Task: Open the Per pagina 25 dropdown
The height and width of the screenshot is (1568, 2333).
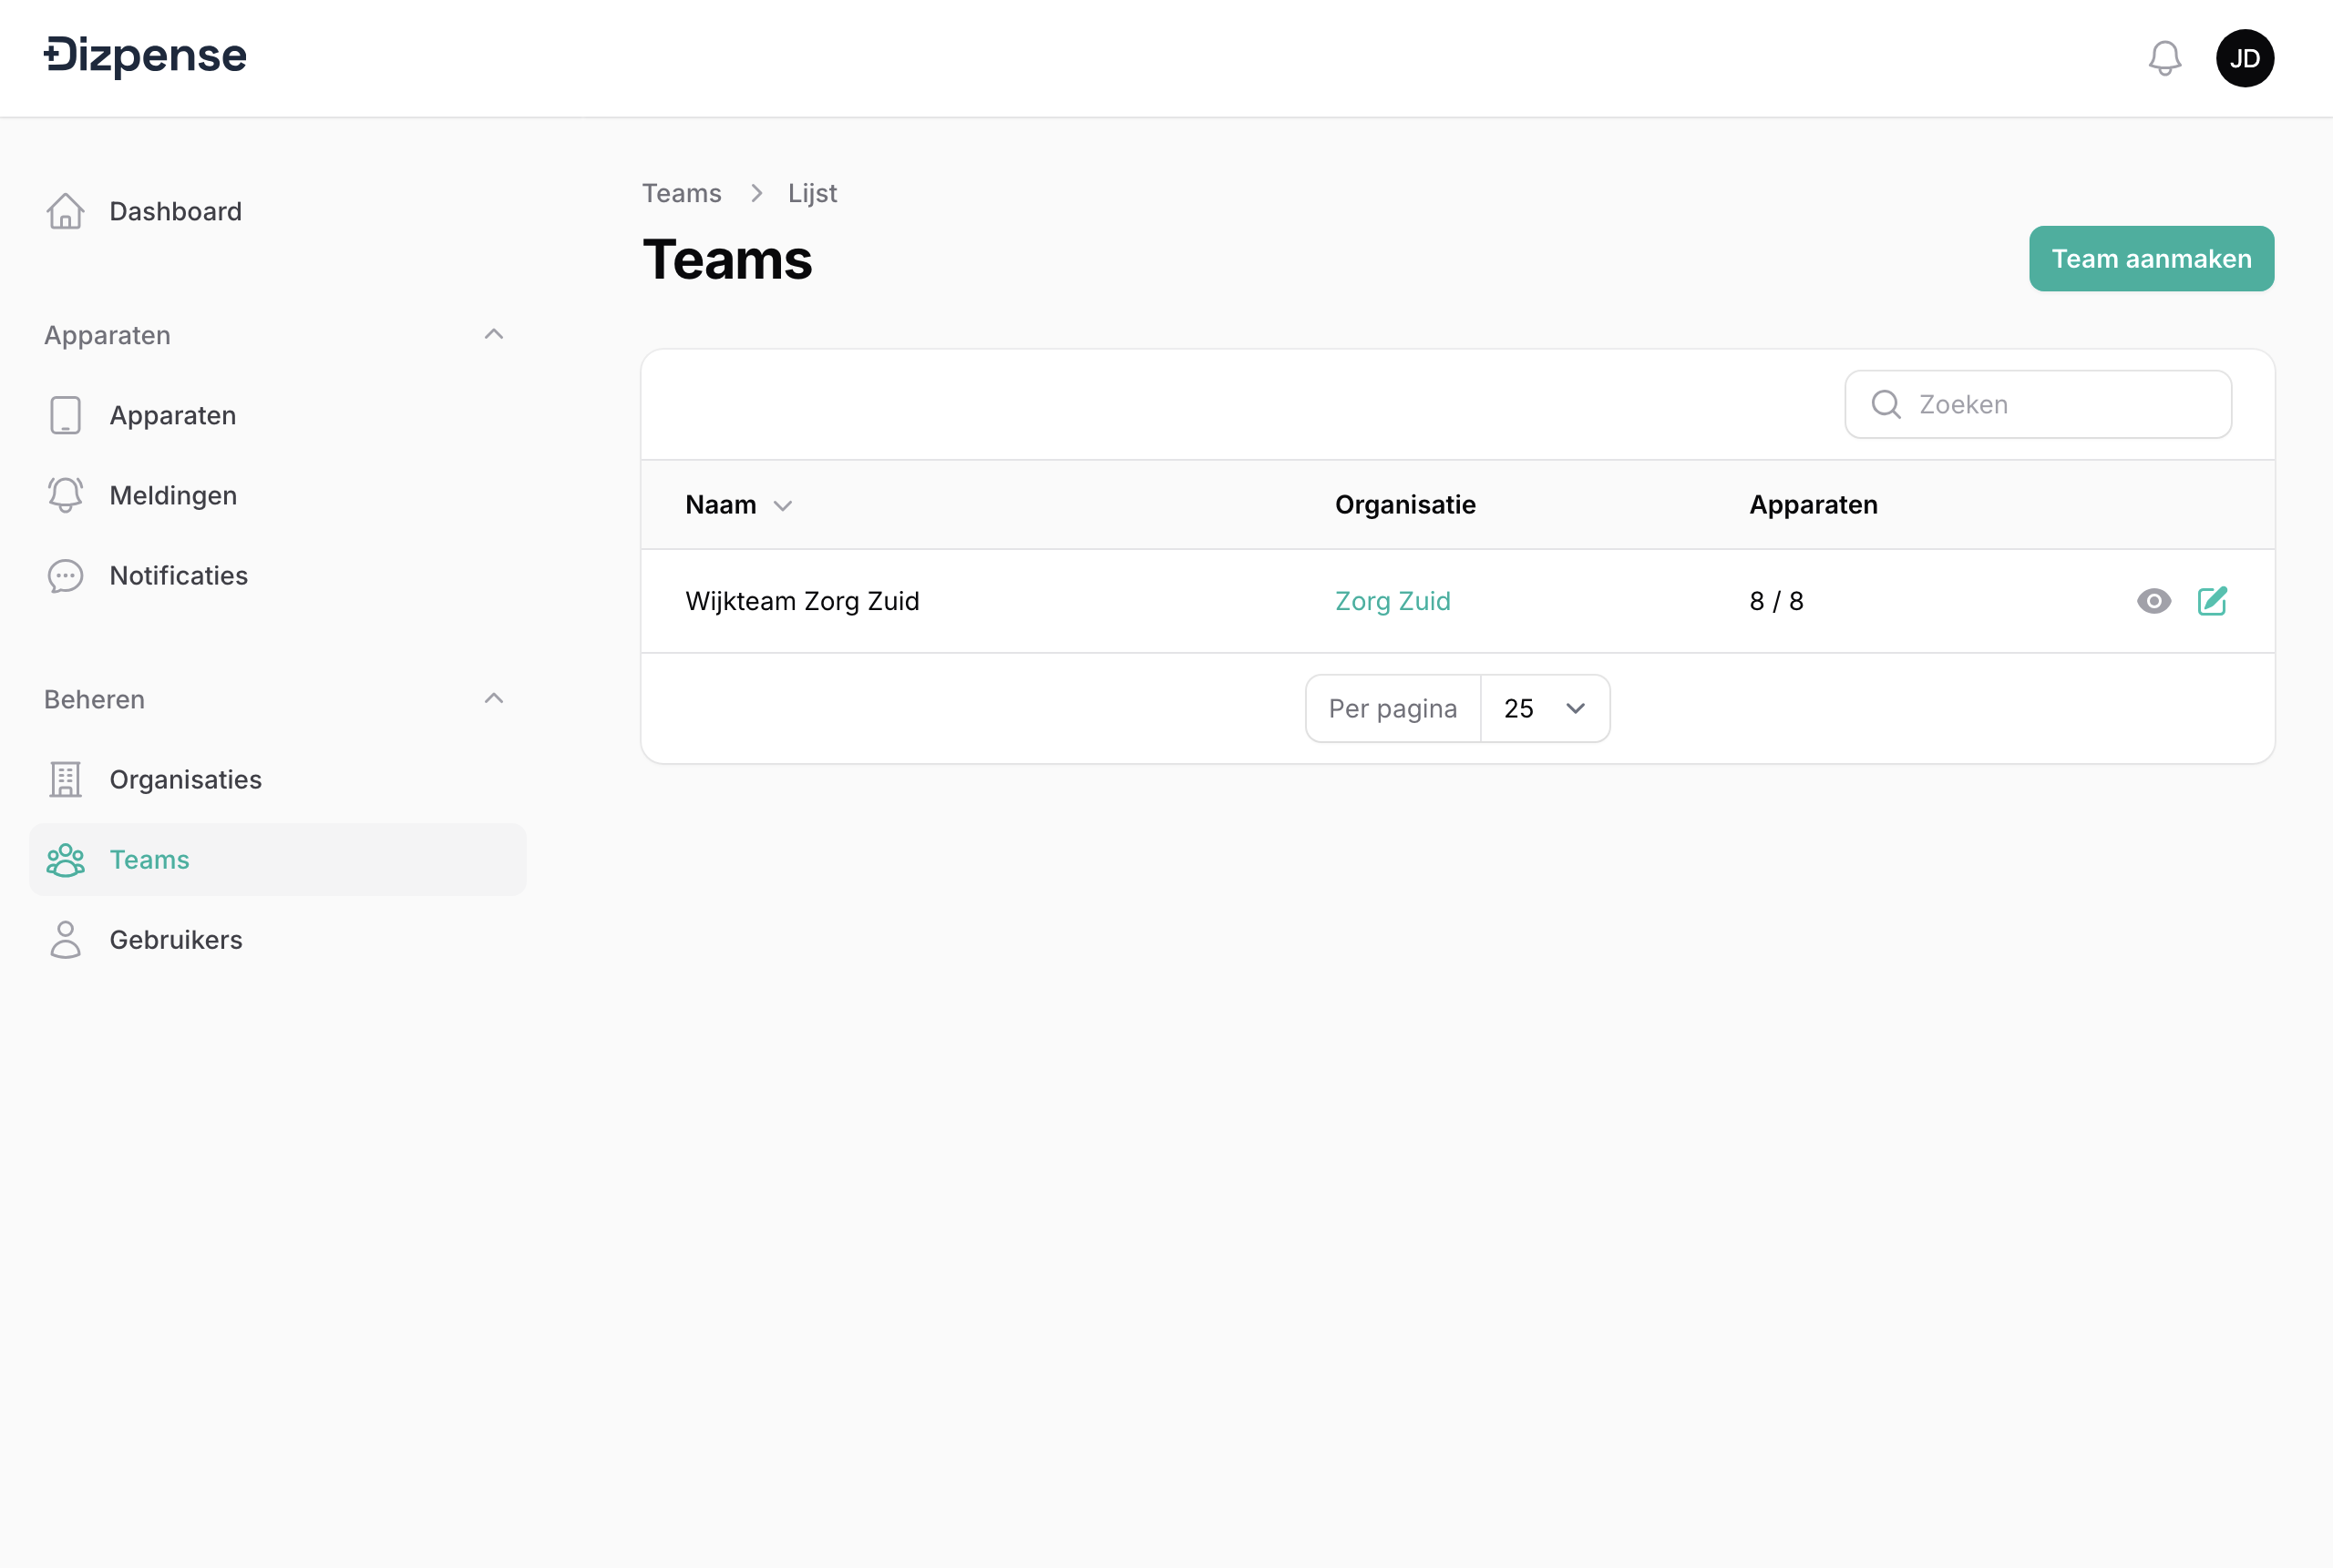Action: point(1545,708)
